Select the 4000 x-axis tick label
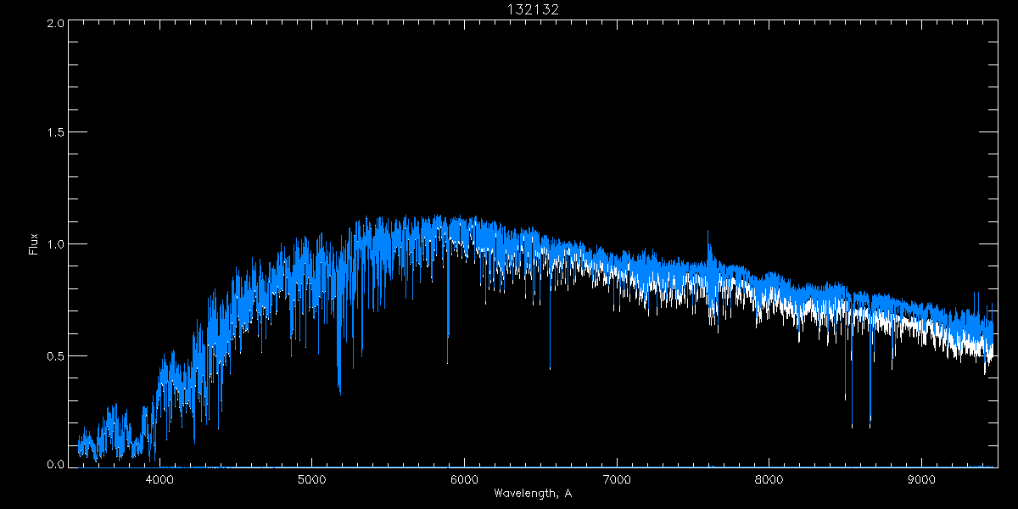 [x=159, y=479]
